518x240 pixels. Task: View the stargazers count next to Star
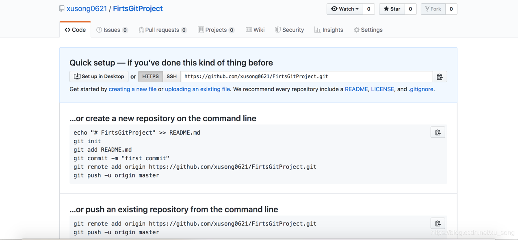410,9
